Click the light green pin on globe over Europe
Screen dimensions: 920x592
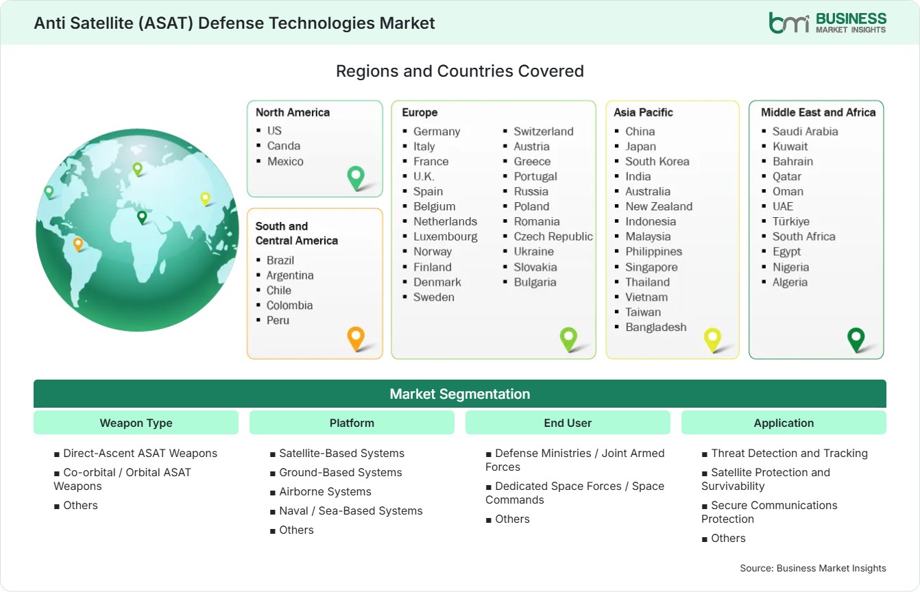point(137,169)
